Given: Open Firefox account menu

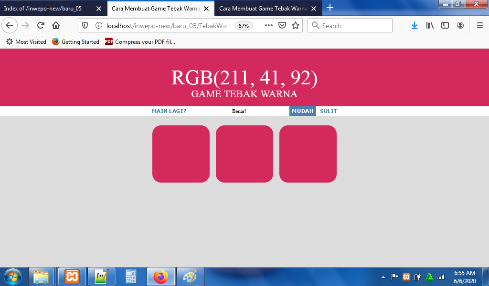Looking at the screenshot, I should 460,26.
